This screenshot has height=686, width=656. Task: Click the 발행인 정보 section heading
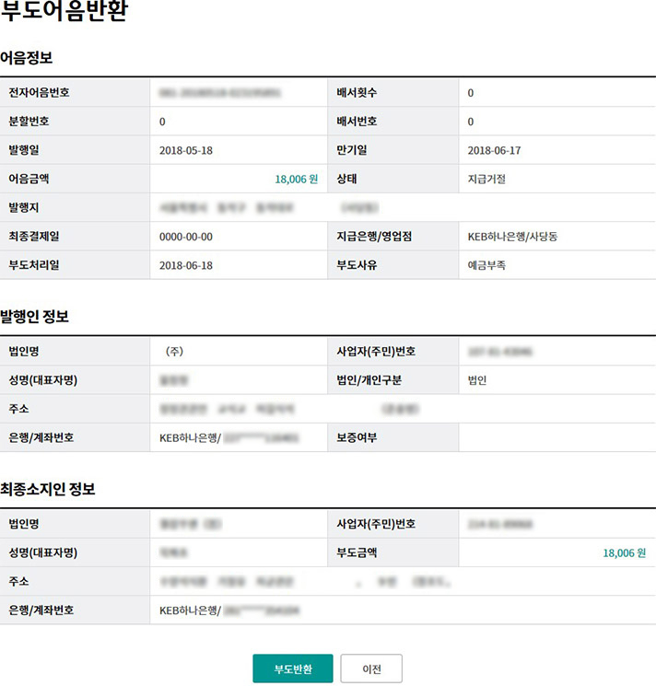tap(34, 318)
